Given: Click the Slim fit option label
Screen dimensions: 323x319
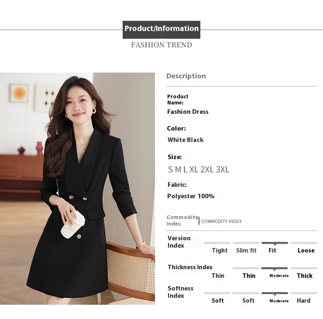Looking at the screenshot, I should tap(246, 250).
